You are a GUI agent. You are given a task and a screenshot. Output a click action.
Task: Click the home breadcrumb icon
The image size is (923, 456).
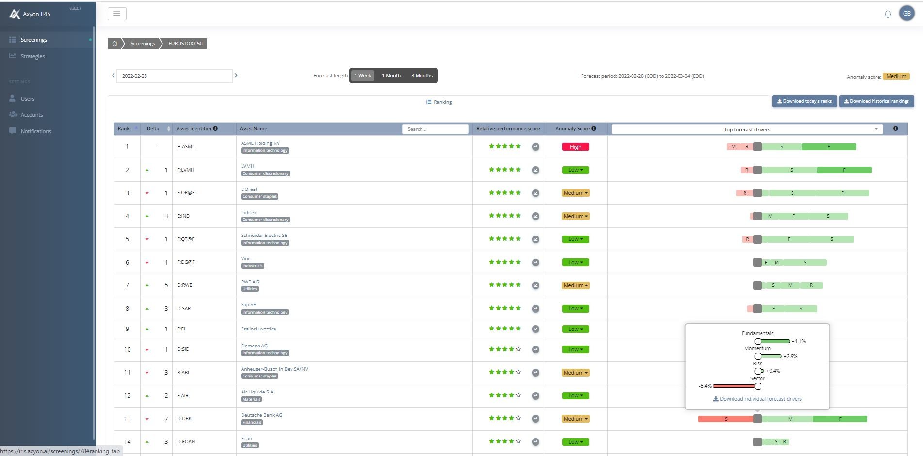pos(114,44)
